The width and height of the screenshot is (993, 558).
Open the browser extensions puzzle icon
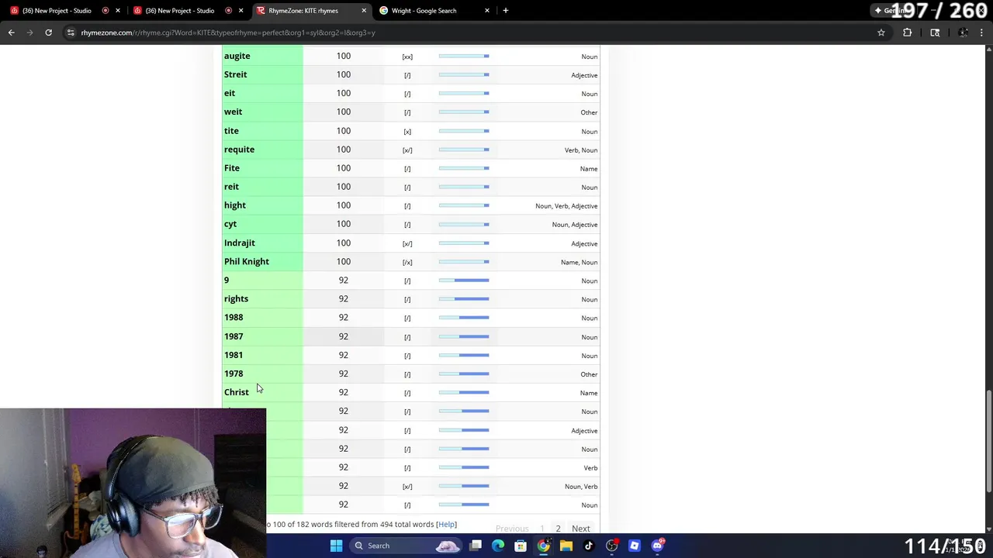(x=907, y=33)
